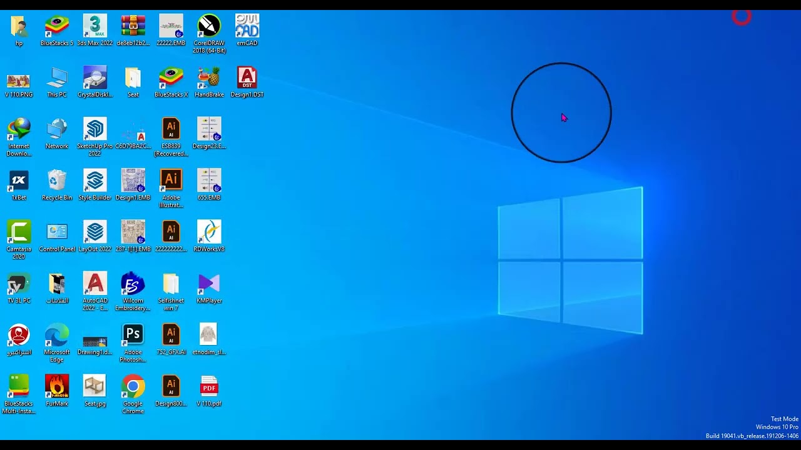Select the Seat.jpg image thumbnail
The height and width of the screenshot is (450, 801).
pyautogui.click(x=95, y=386)
